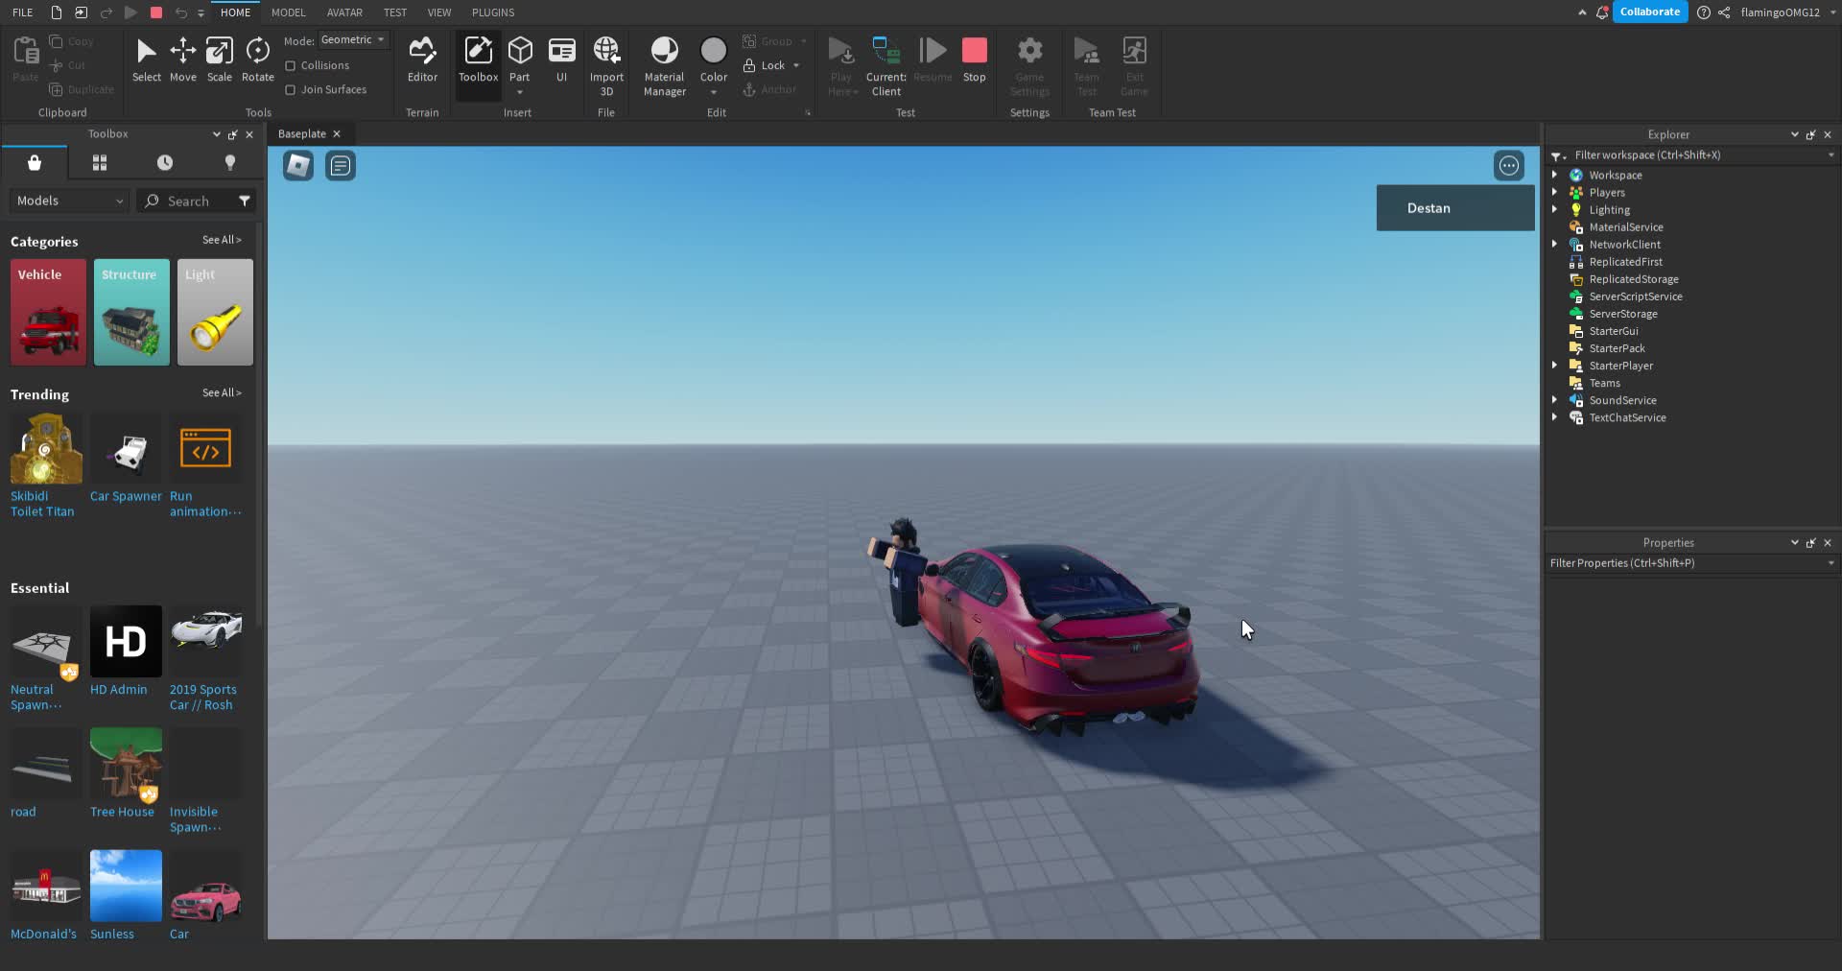Open the Tree House model thumbnail

pos(125,763)
